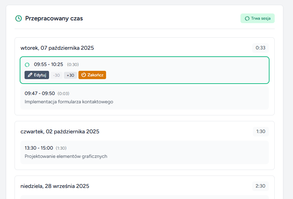Click the power icon inside the Zakończ button
Image resolution: width=293 pixels, height=199 pixels.
pos(84,75)
